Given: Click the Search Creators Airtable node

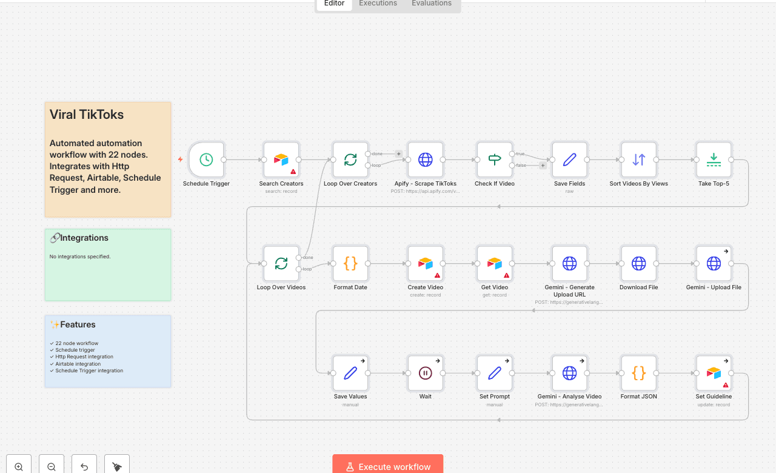Looking at the screenshot, I should point(281,160).
